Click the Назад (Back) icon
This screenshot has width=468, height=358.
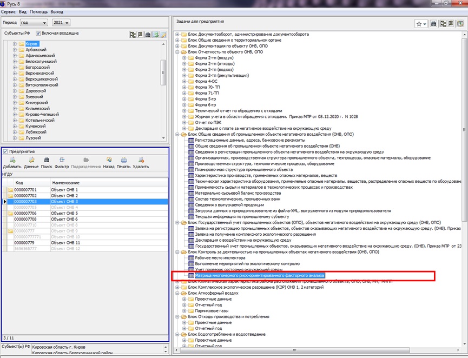pos(109,163)
